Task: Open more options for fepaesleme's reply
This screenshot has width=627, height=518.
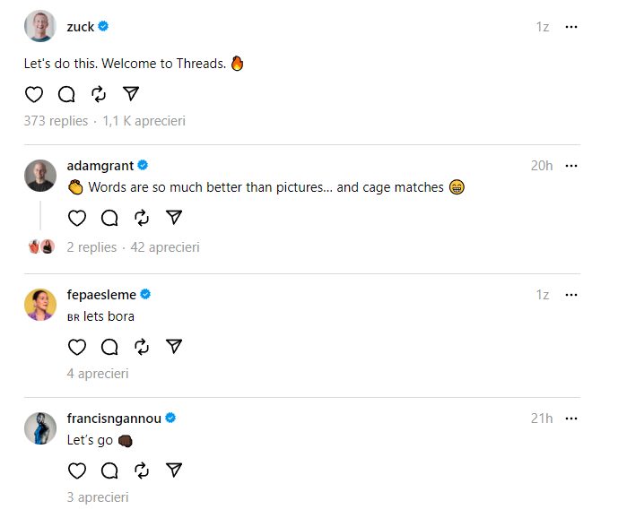Action: coord(571,295)
